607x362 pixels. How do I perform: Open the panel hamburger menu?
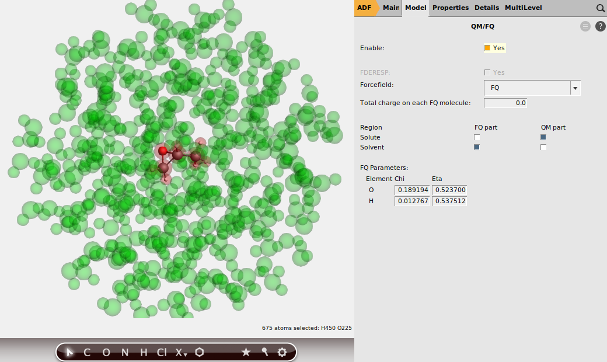pos(585,26)
